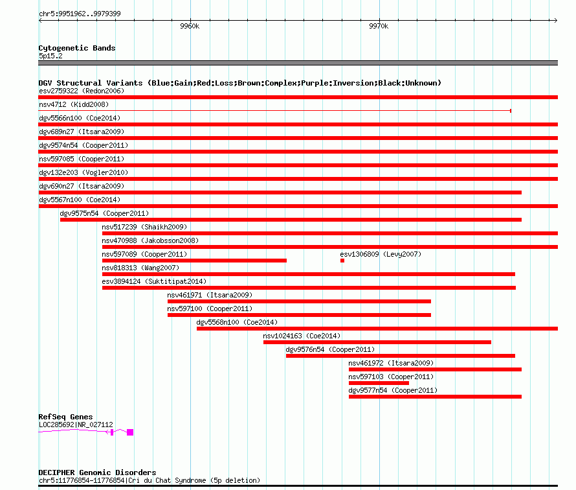Select esv1306809 (Levy2007) label
This screenshot has height=490, width=576.
381,254
